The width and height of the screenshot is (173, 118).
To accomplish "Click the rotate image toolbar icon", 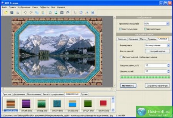I will click(75, 12).
